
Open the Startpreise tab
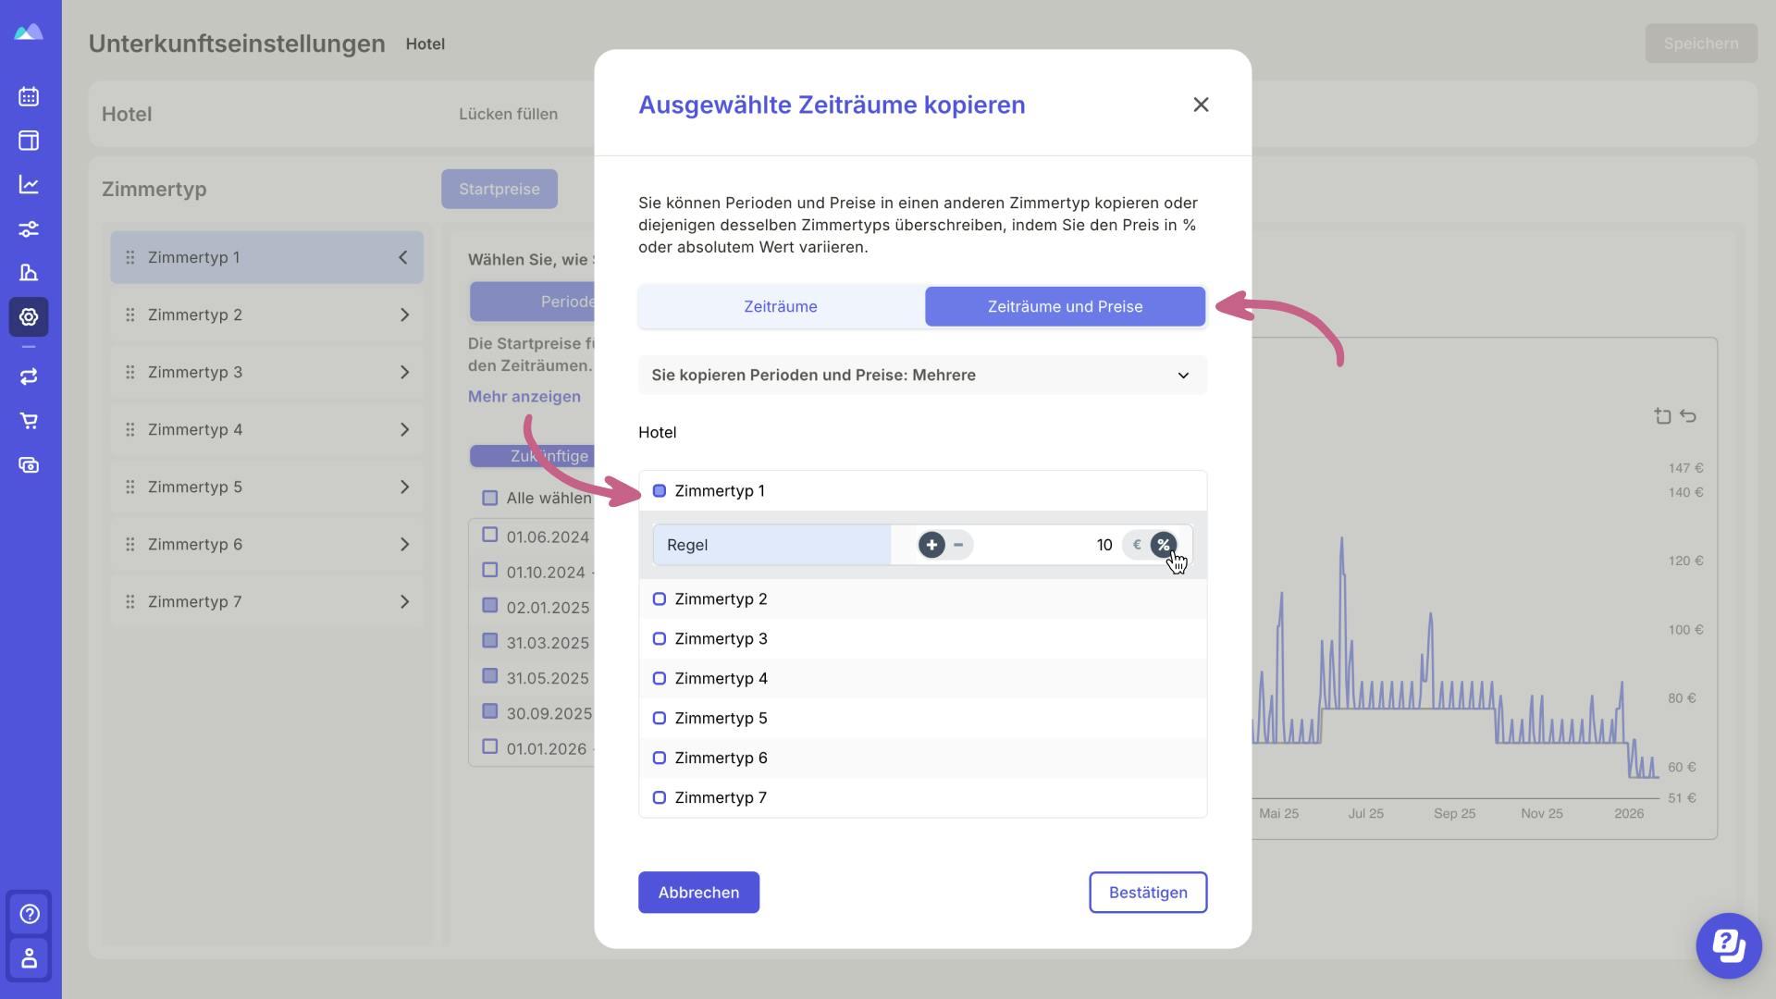click(499, 189)
